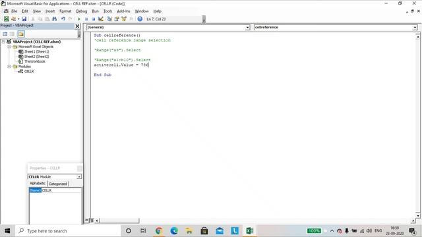
Task: Select Sheet1 (Sheet1) in project tree
Action: [x=37, y=51]
